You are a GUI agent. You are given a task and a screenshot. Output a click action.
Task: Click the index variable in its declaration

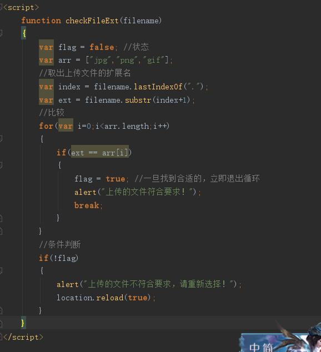click(69, 87)
